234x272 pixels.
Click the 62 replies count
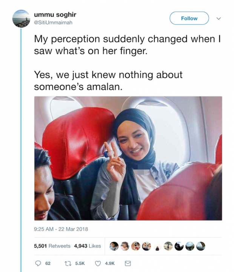click(x=48, y=263)
